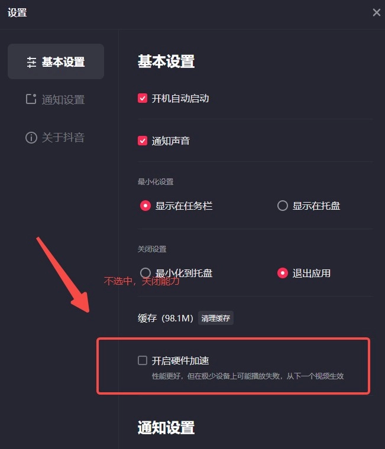Open the 关于抖音 sidebar section

56,138
